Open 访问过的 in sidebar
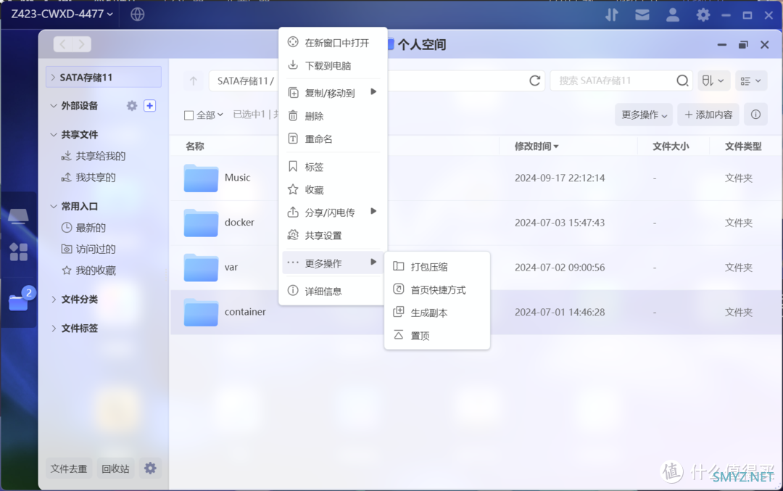This screenshot has width=783, height=491. 88,249
